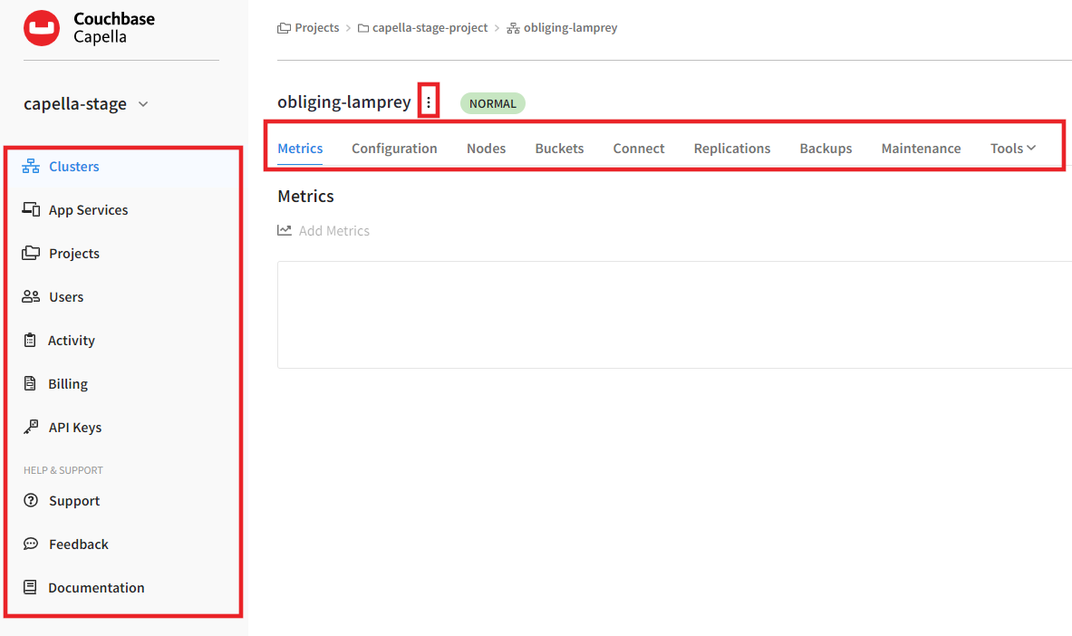This screenshot has height=636, width=1072.
Task: Click the Billing document icon
Action: 30,383
